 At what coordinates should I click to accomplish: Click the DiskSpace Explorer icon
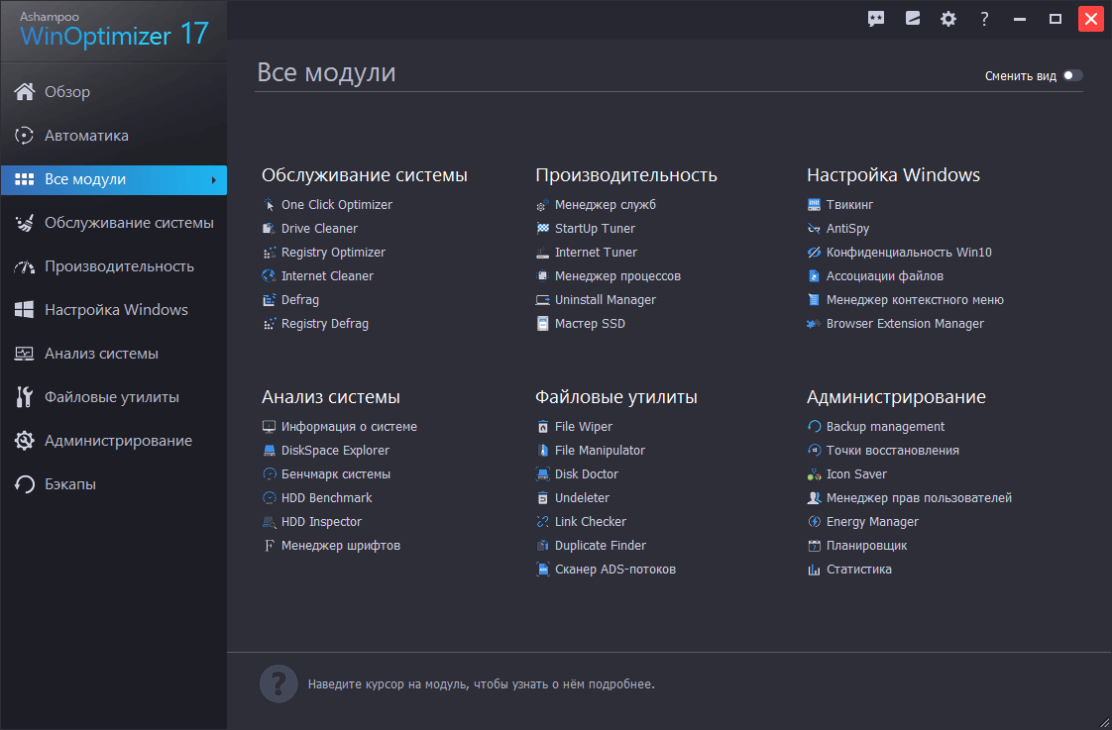[x=269, y=450]
